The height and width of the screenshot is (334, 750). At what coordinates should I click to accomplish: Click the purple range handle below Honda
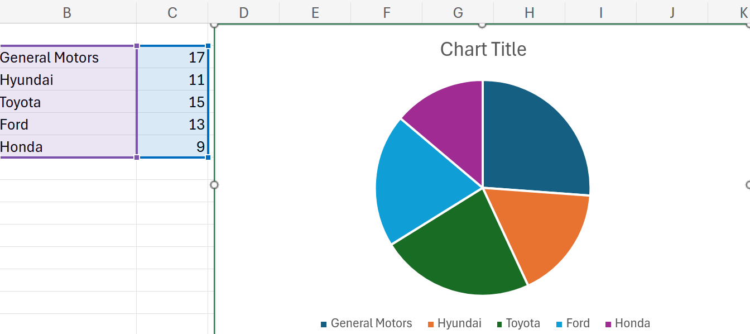click(137, 158)
